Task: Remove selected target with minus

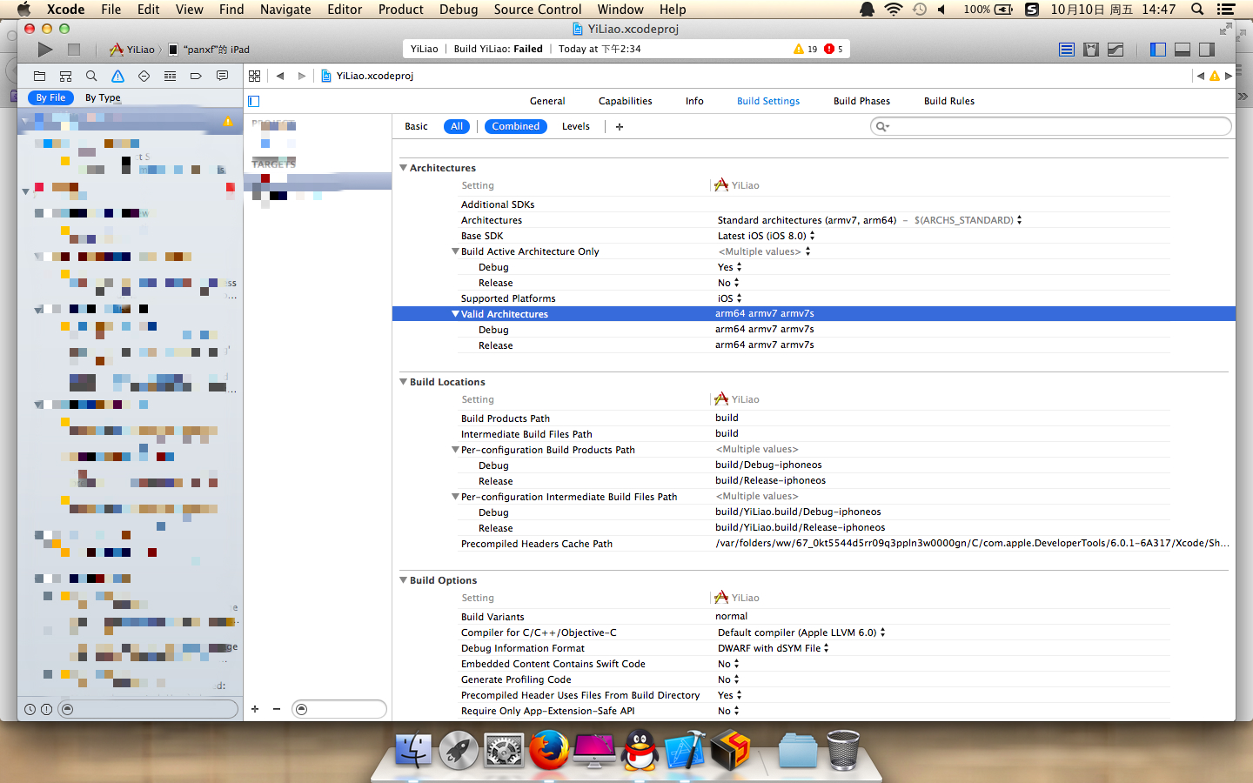Action: pyautogui.click(x=277, y=709)
